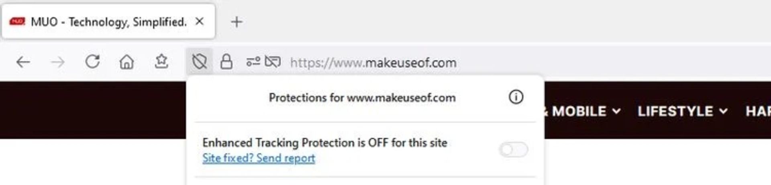Click the bookmarks star toolbar icon

pyautogui.click(x=161, y=62)
